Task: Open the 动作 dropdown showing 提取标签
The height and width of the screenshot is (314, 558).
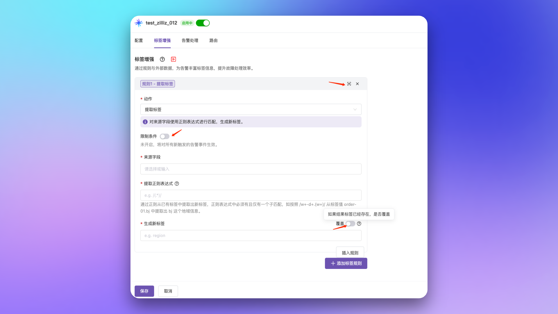Action: [x=251, y=109]
